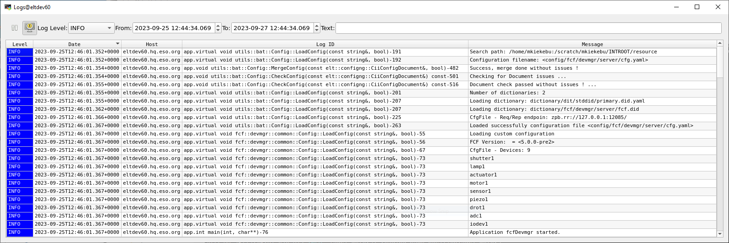Focus the Text filter input field
729x243 pixels.
(x=528, y=28)
